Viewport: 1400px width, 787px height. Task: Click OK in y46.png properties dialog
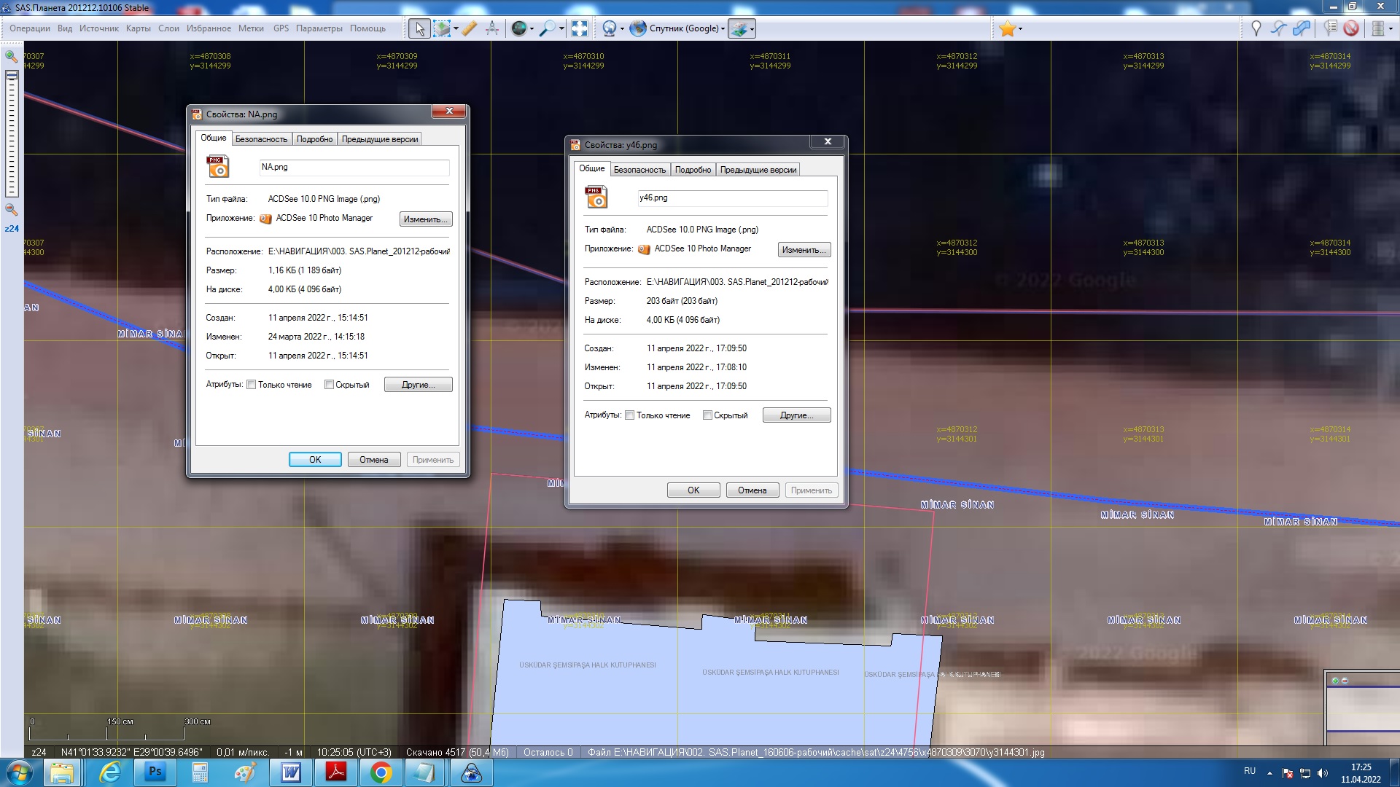coord(693,490)
